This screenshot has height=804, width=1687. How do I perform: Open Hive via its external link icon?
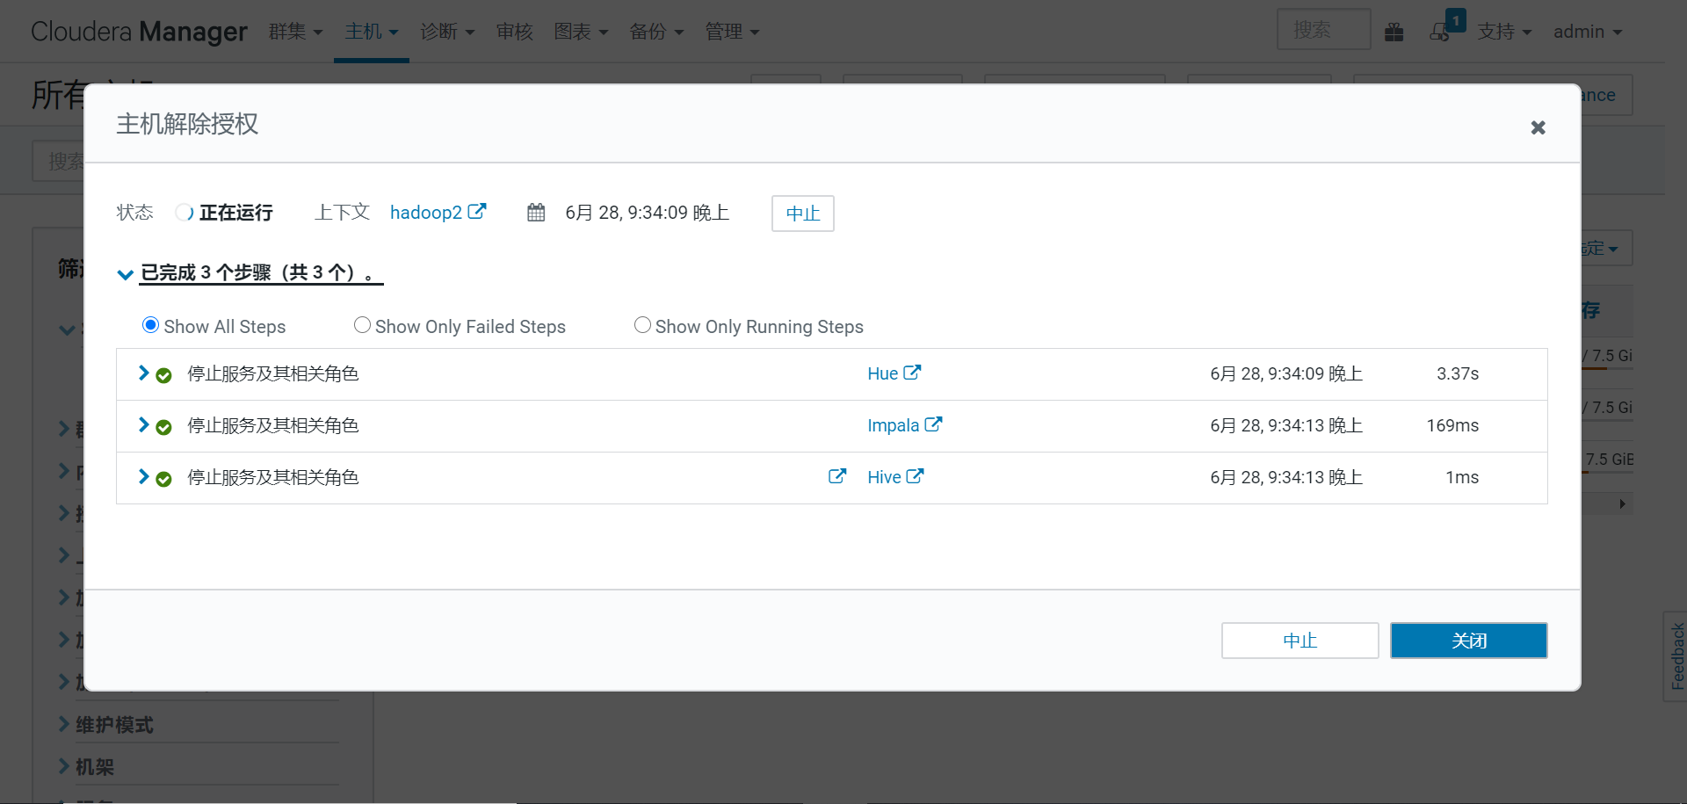click(x=916, y=475)
